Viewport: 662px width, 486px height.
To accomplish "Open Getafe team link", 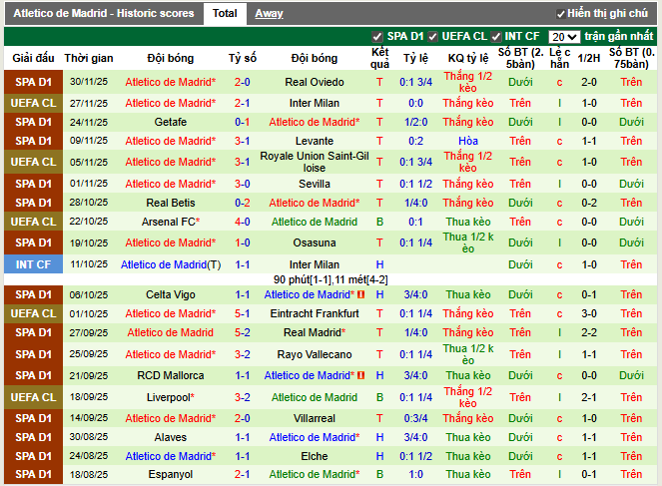I will [x=171, y=122].
